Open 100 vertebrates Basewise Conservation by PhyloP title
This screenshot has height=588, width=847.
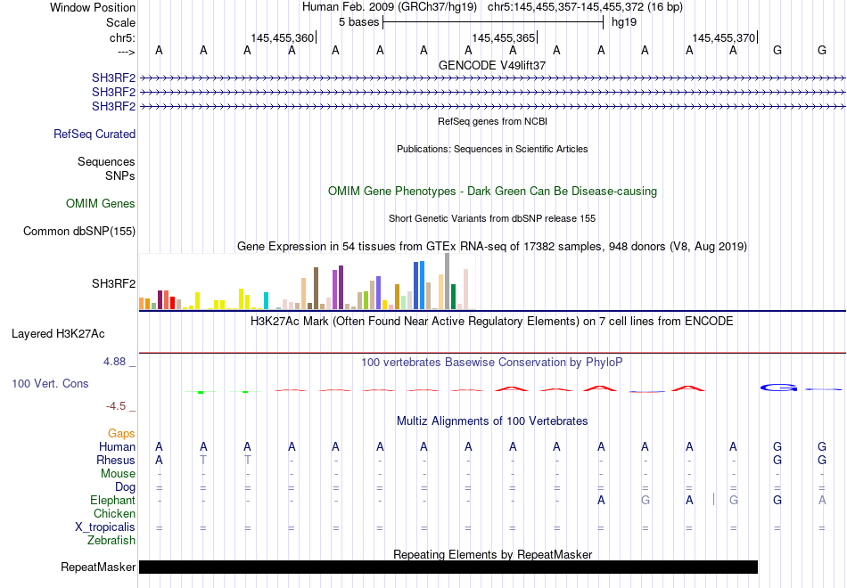pos(492,363)
